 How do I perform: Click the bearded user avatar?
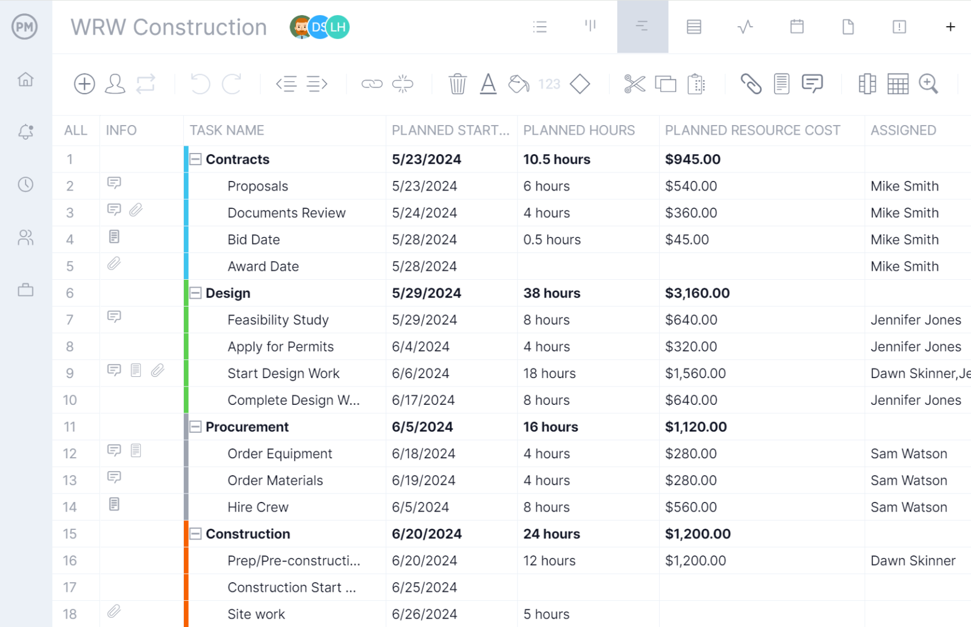(300, 27)
